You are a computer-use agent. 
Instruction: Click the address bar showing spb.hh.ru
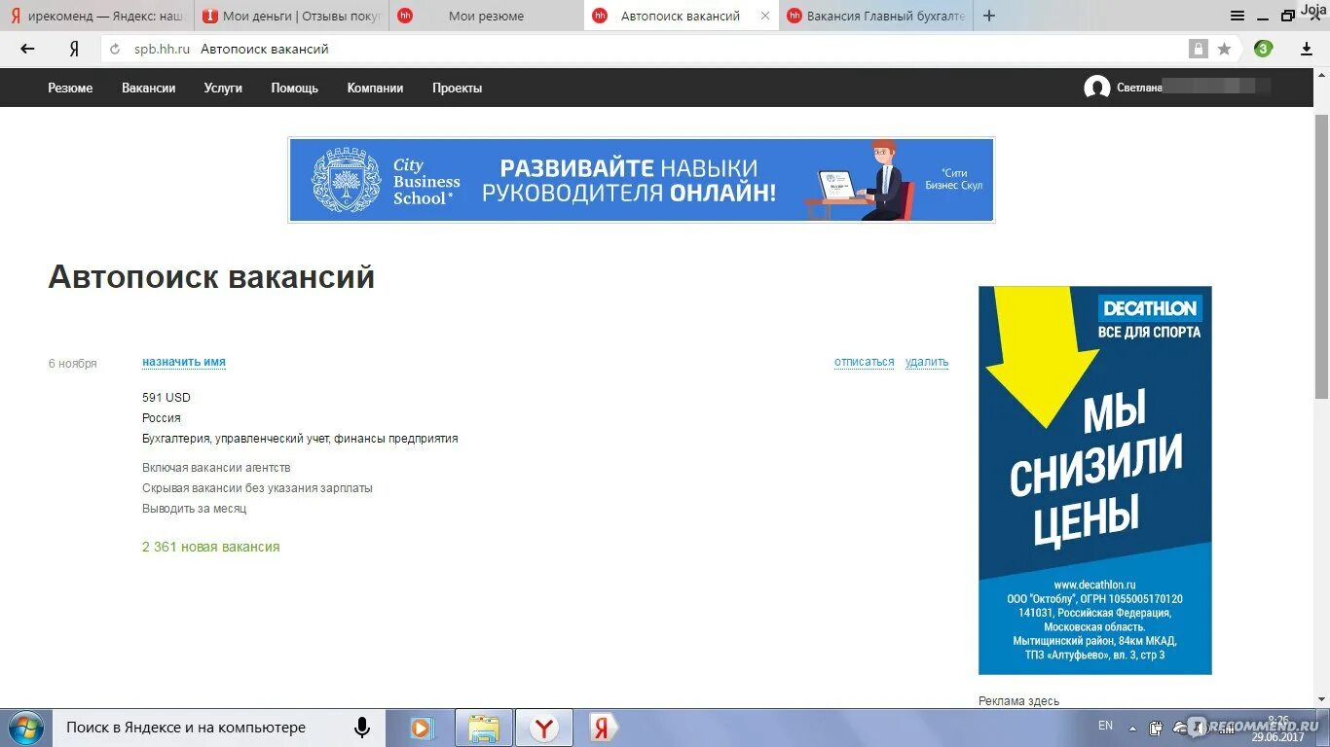tap(643, 49)
